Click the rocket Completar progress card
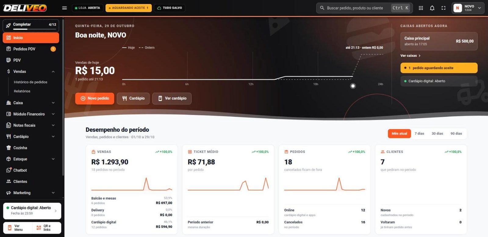Screen dimensions: 488x237 tap(31, 26)
